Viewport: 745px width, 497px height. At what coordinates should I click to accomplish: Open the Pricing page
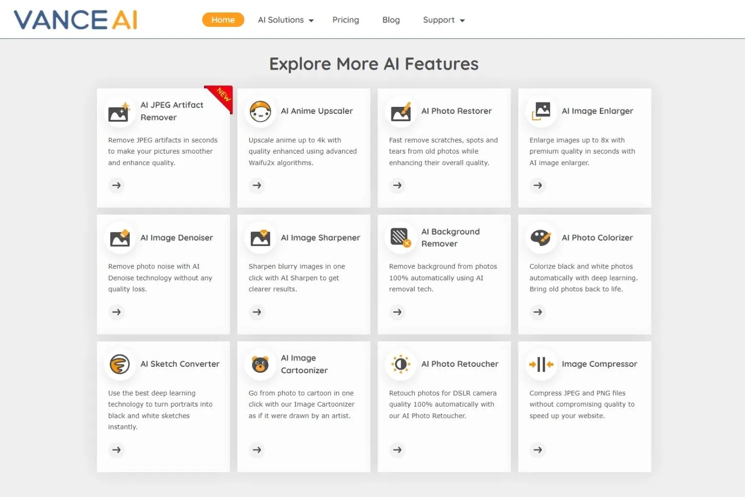click(x=346, y=20)
